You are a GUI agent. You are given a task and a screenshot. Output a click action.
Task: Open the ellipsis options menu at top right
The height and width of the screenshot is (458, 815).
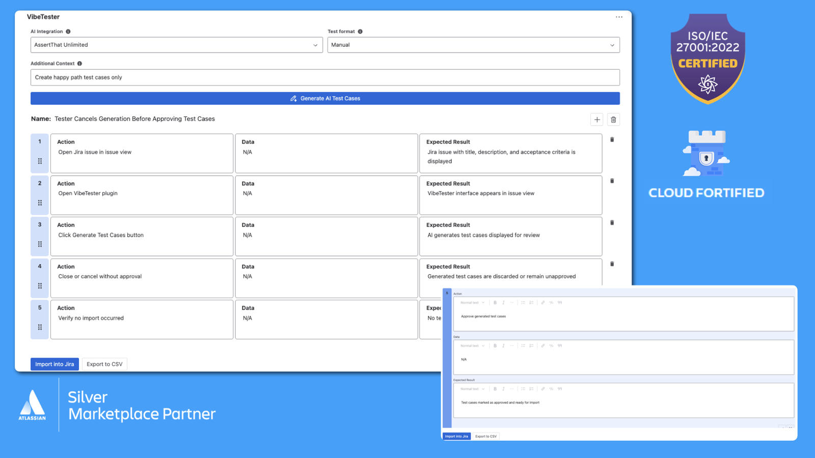[619, 17]
